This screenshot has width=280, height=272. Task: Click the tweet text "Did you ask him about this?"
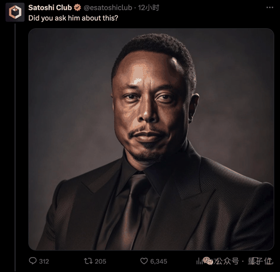(x=73, y=19)
